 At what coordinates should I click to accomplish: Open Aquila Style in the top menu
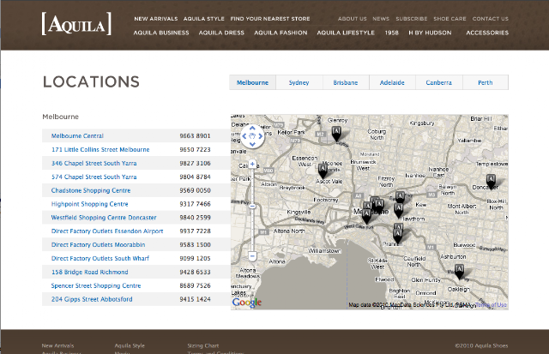point(204,19)
